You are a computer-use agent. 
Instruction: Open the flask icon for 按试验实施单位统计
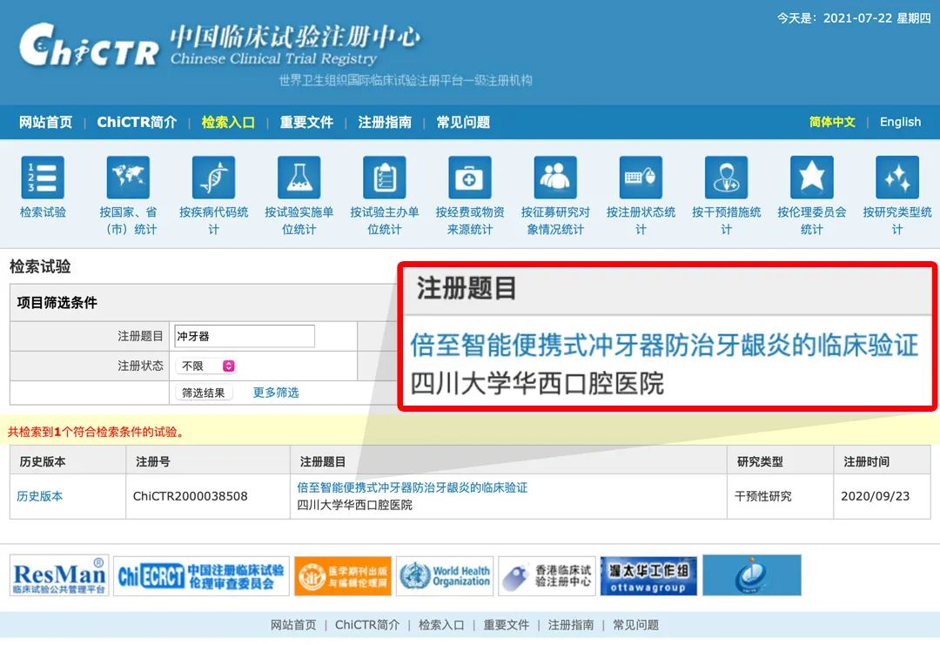299,178
